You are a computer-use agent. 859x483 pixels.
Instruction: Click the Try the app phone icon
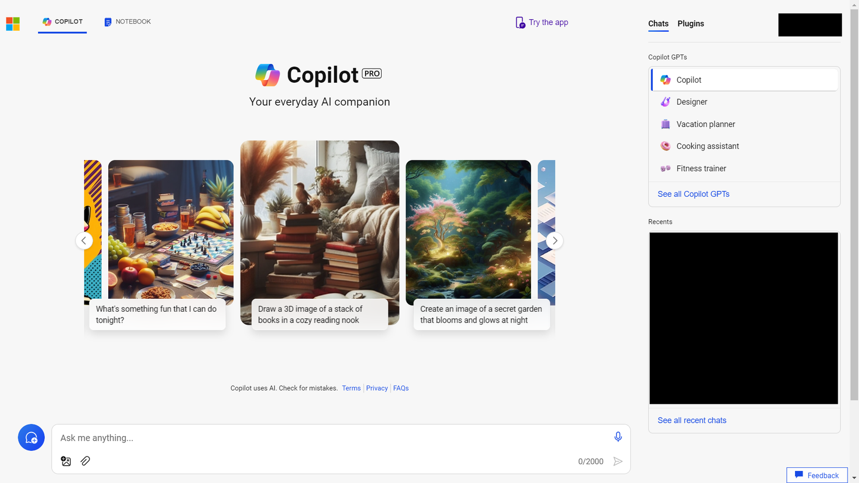(x=520, y=22)
